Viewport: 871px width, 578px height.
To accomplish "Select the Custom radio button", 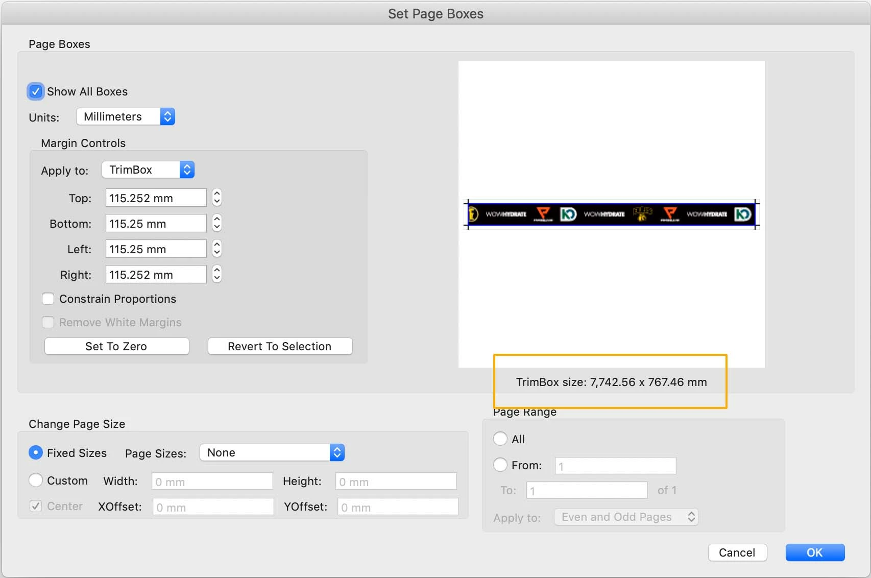I will coord(36,480).
